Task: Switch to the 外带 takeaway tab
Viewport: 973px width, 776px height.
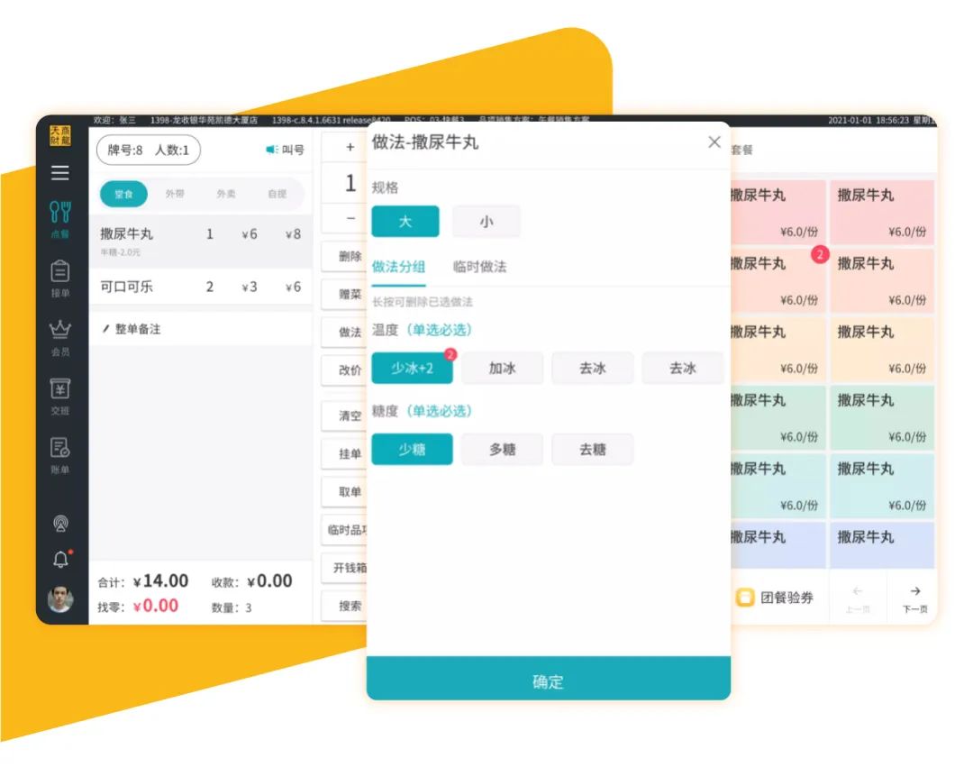Action: [175, 194]
